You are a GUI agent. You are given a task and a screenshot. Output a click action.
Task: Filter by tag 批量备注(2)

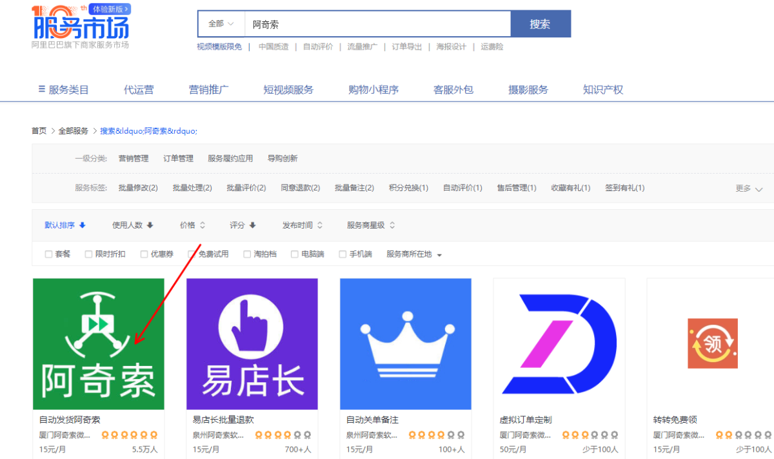(354, 188)
